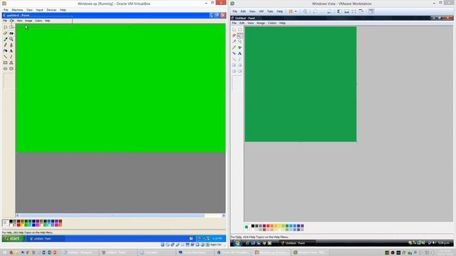Screen dimensions: 456x256
Task: Open the Tabs menu in VMware Workstation
Action: tap(270, 11)
